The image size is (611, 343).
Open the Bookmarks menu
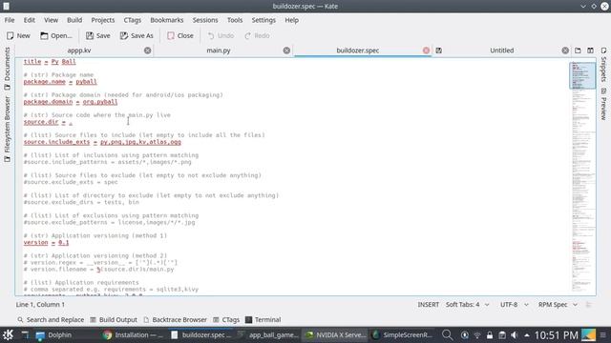167,20
